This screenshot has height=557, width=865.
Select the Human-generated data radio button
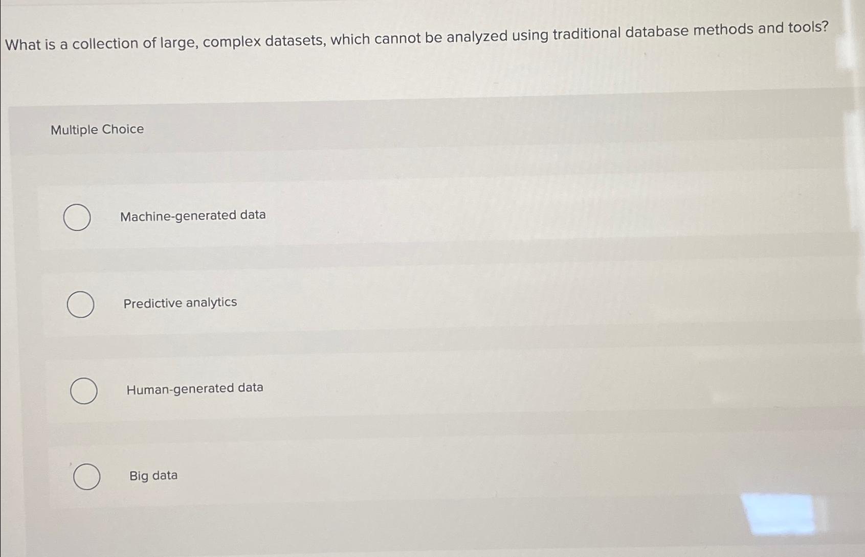point(85,391)
